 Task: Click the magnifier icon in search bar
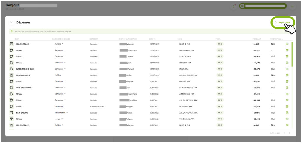tap(12, 31)
